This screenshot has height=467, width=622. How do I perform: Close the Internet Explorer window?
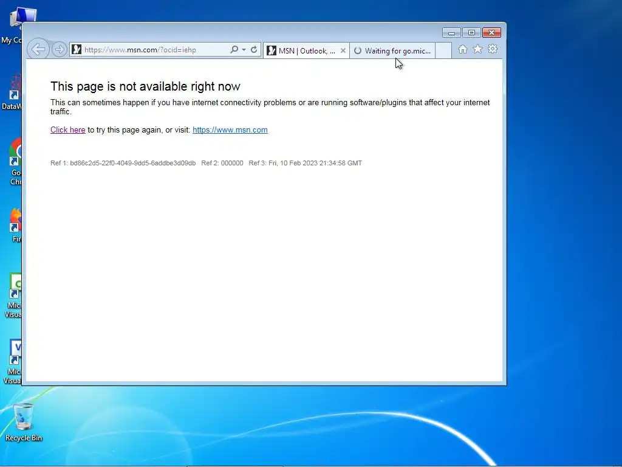pyautogui.click(x=491, y=33)
